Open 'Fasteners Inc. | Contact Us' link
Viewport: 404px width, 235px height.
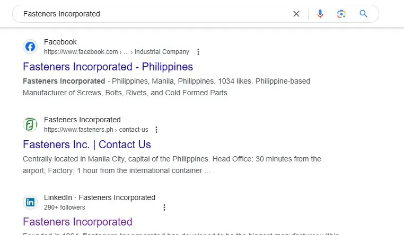pos(87,144)
